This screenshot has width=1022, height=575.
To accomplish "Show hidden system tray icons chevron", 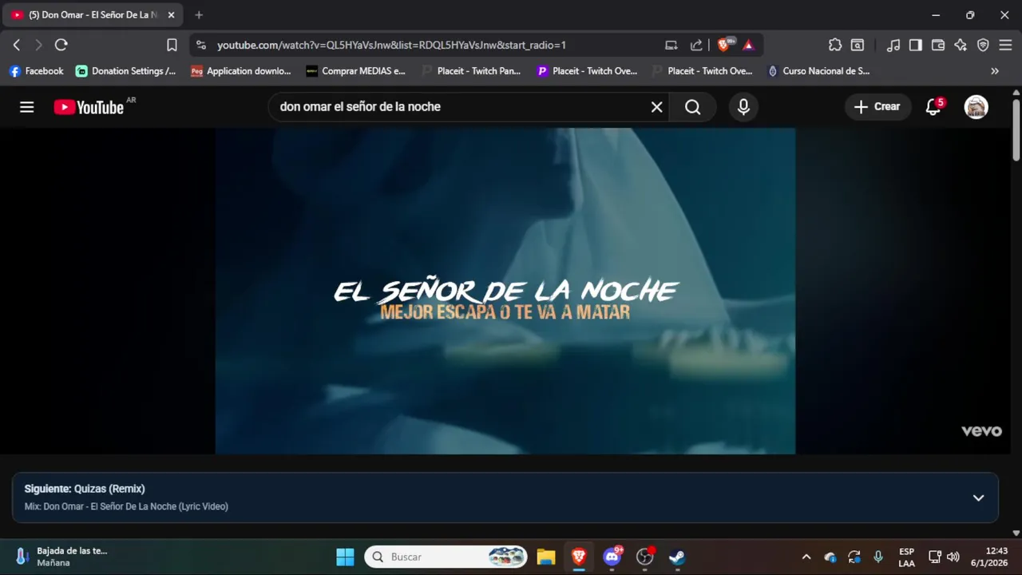I will [806, 557].
